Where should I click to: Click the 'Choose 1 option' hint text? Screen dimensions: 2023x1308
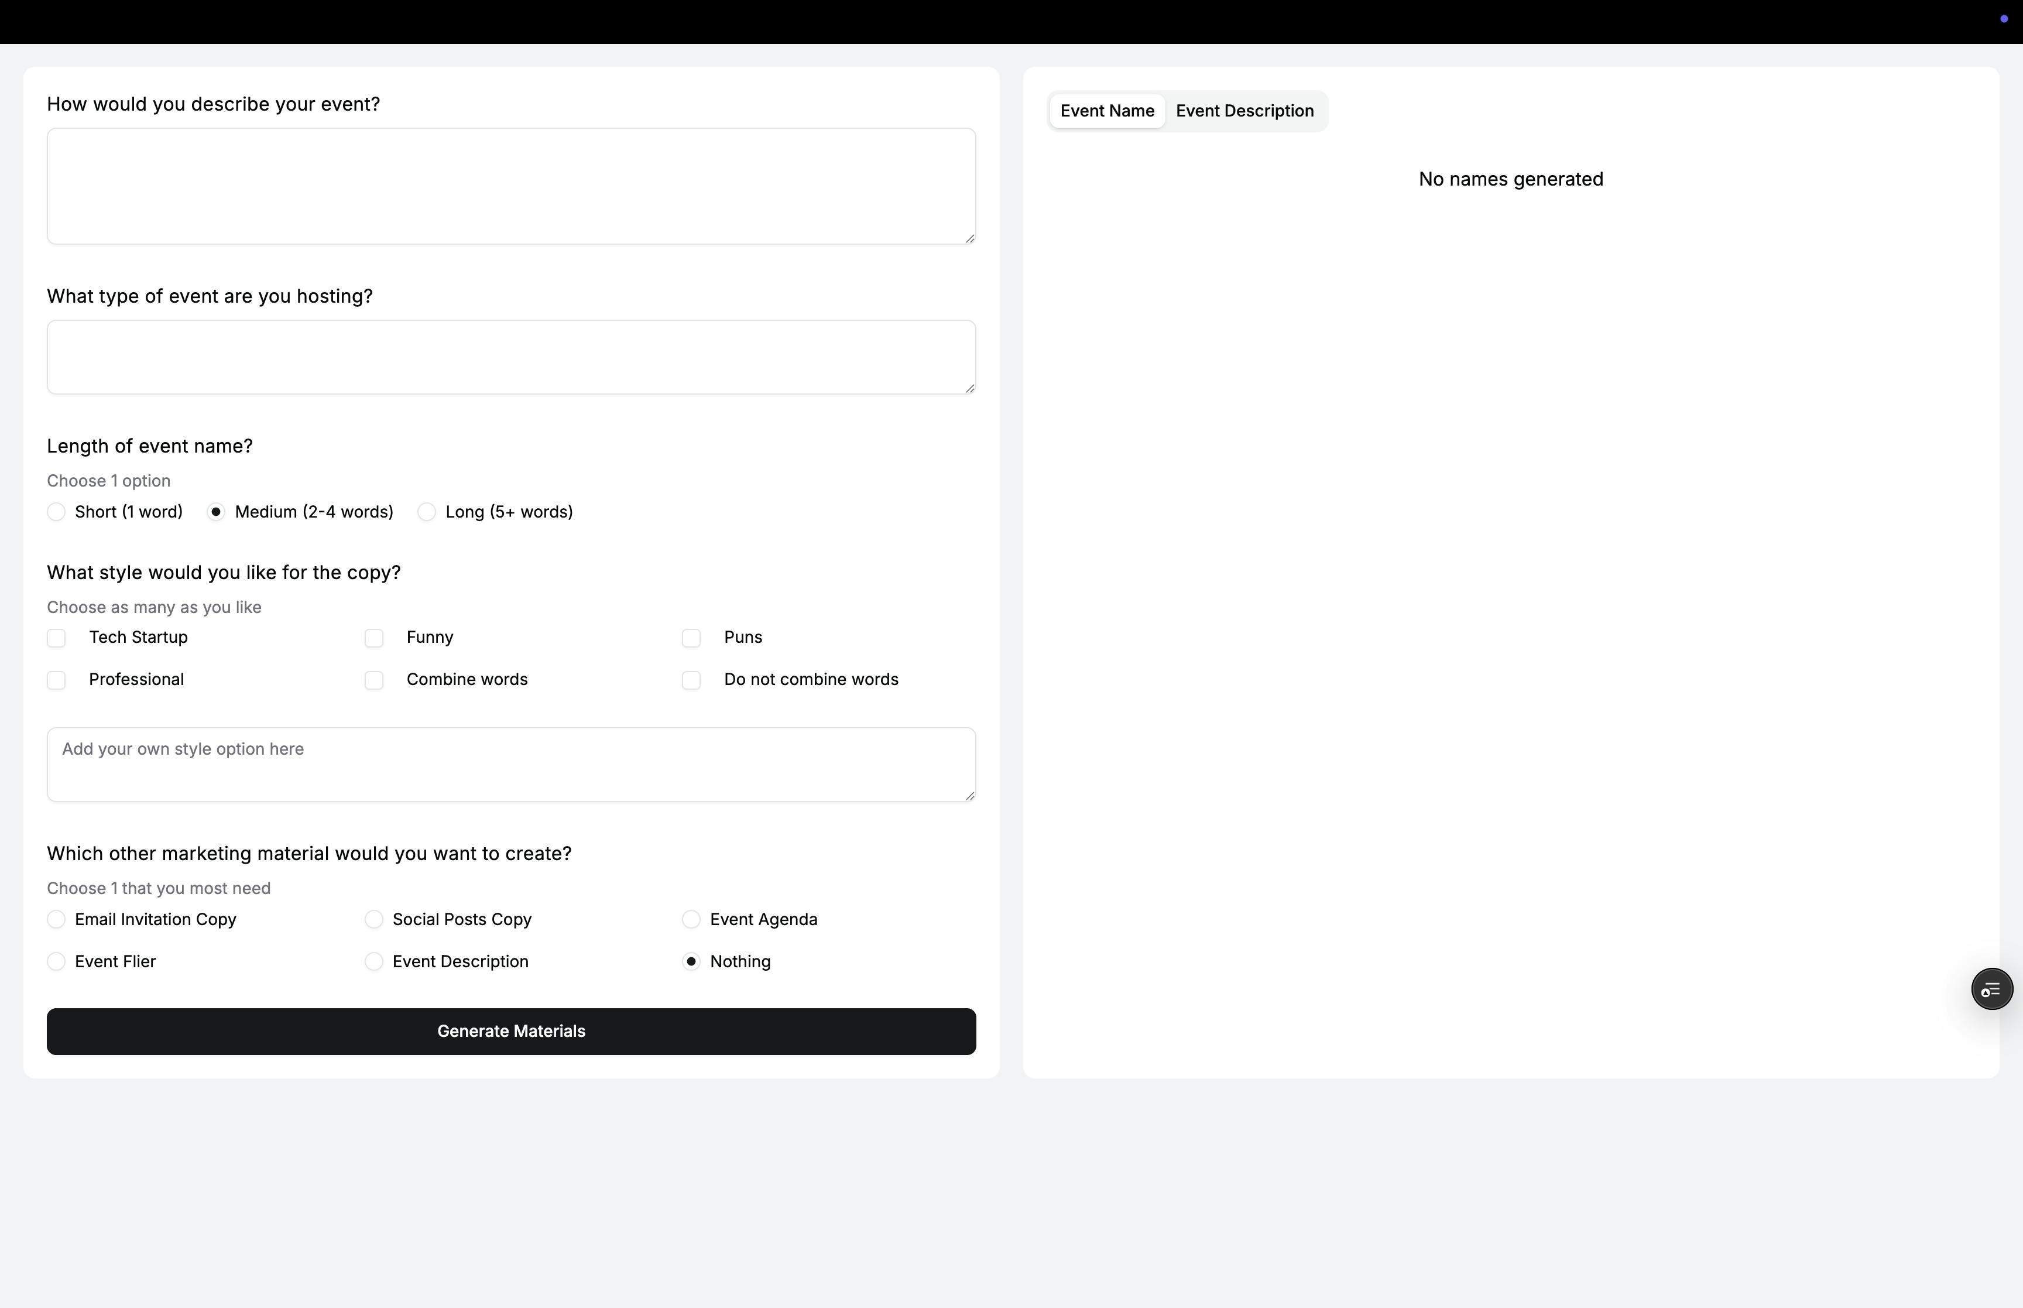click(109, 481)
